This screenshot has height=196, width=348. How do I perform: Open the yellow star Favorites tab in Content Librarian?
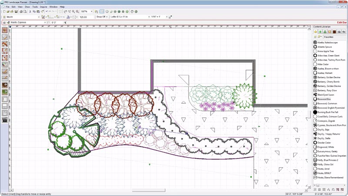(x=316, y=32)
